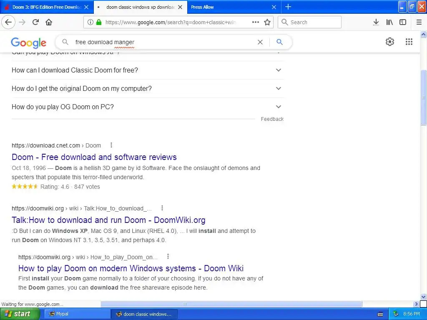Screen dimensions: 427x320
Task: Click the scroll up arrow
Action: 424,34
